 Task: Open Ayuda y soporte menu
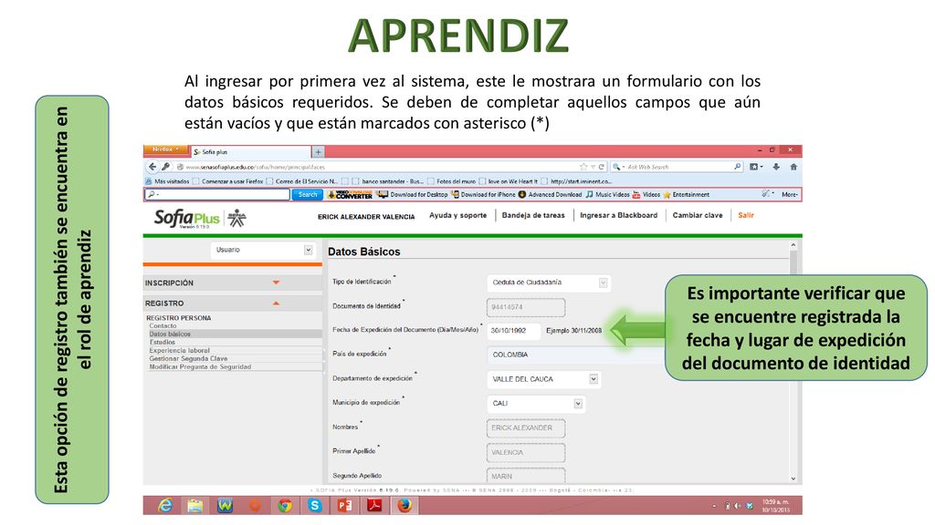coord(458,215)
